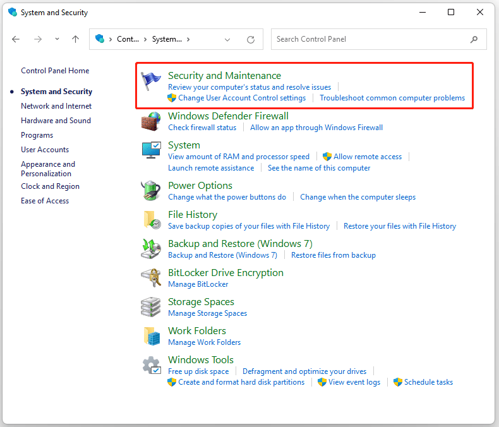Review your computer's status and resolve issues
The image size is (499, 427).
coord(249,87)
